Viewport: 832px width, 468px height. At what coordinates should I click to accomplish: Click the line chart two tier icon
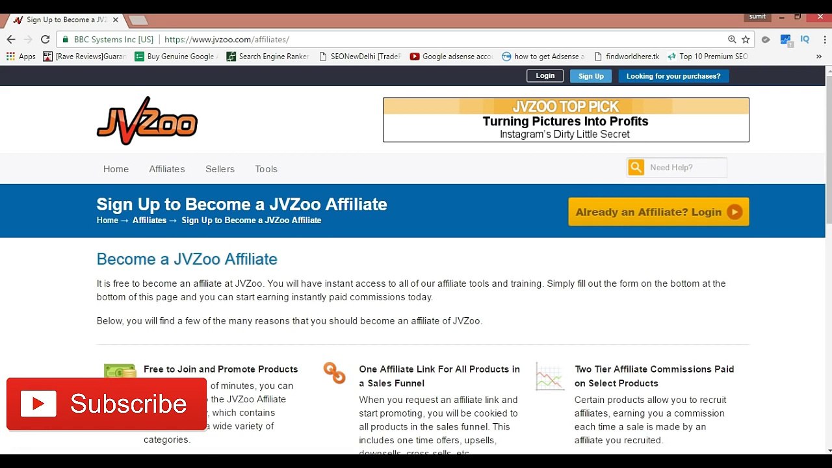coord(550,376)
